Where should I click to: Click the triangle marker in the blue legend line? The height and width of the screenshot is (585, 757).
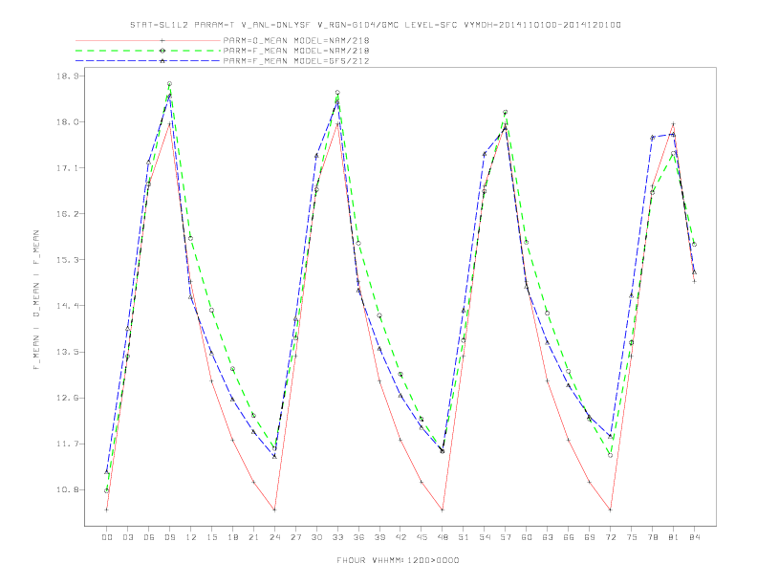(x=162, y=61)
